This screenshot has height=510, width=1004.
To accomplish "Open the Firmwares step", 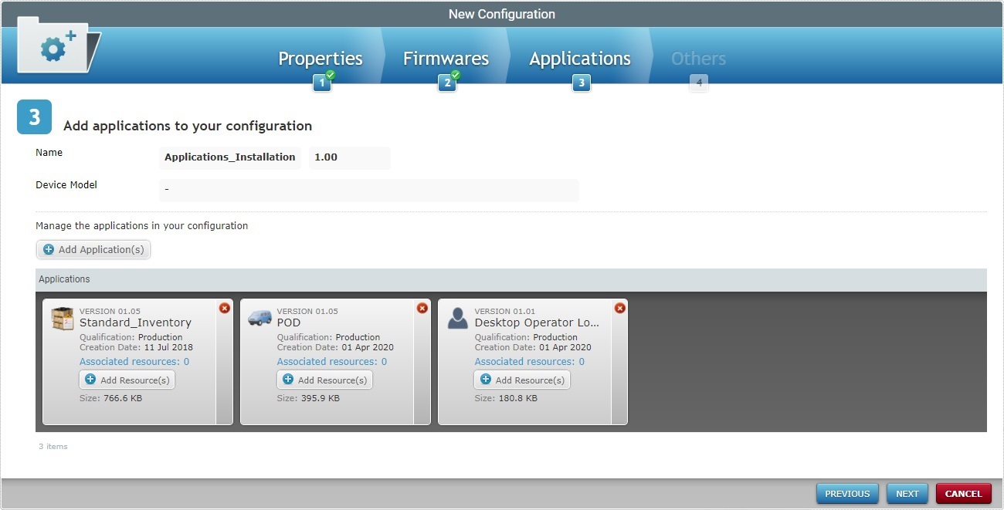I will pos(446,58).
